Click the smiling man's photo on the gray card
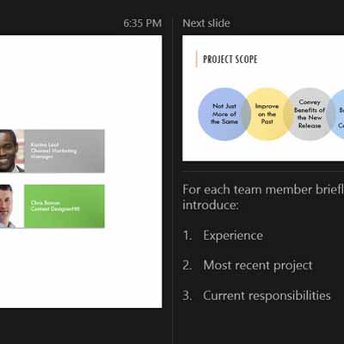 tap(12, 151)
